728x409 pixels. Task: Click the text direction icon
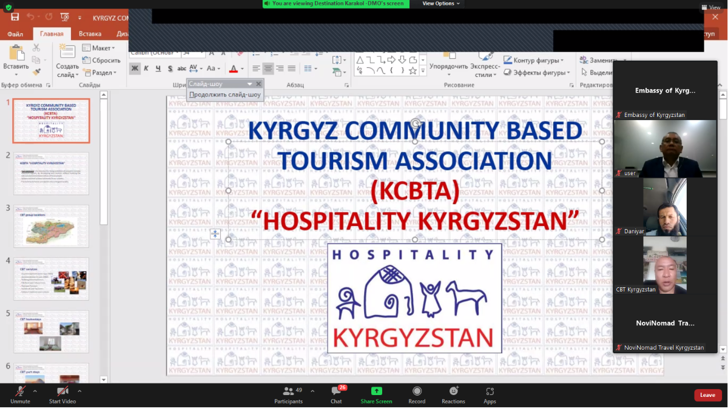[x=339, y=59]
